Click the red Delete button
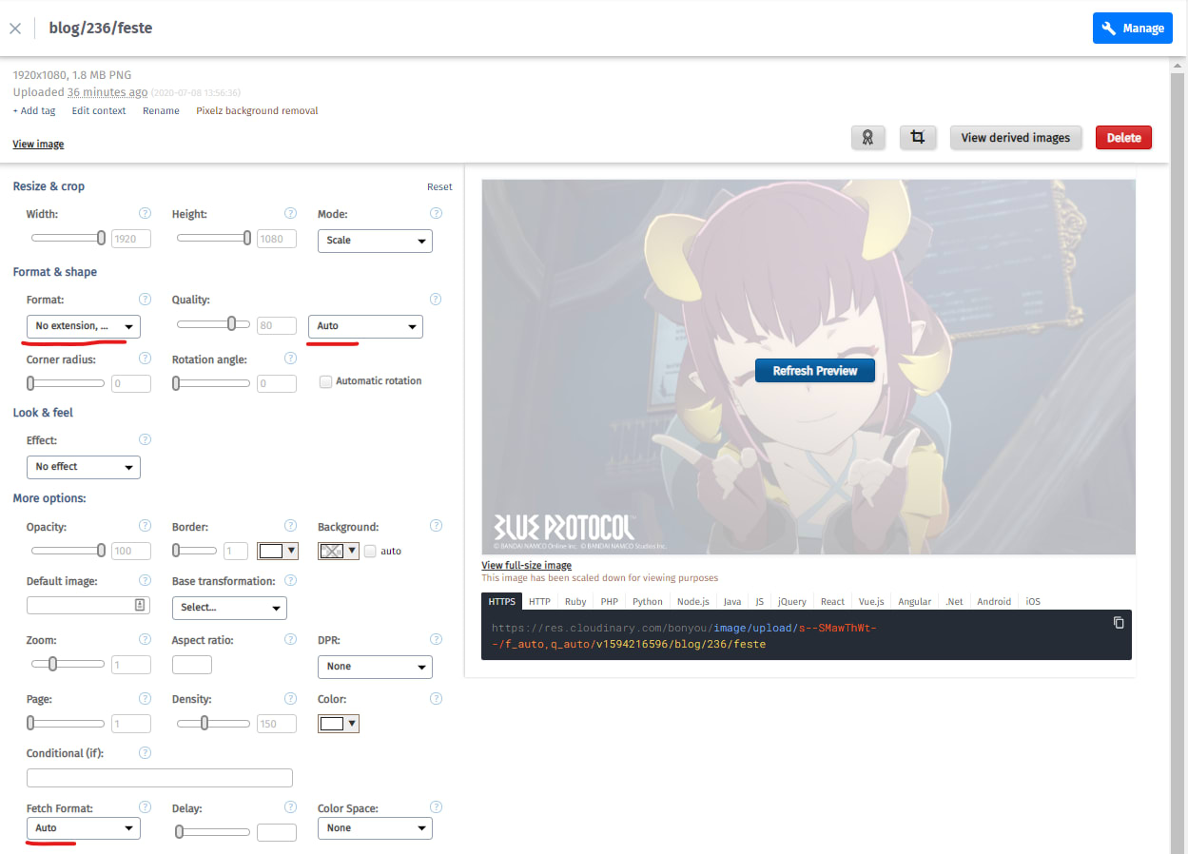Image resolution: width=1188 pixels, height=854 pixels. tap(1124, 137)
